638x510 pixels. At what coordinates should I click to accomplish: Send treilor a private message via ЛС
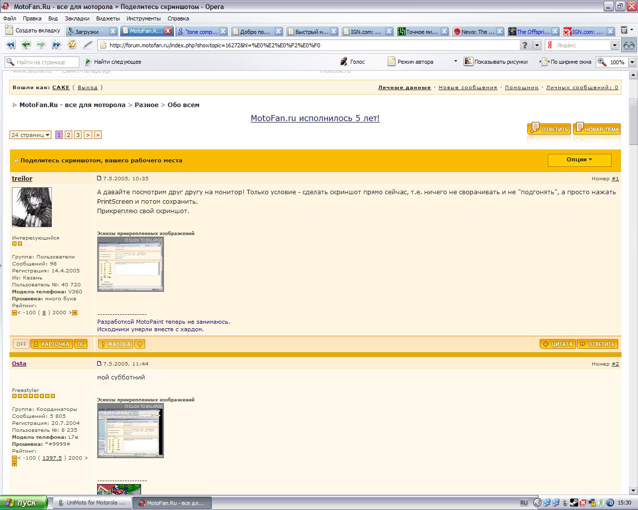click(x=80, y=344)
